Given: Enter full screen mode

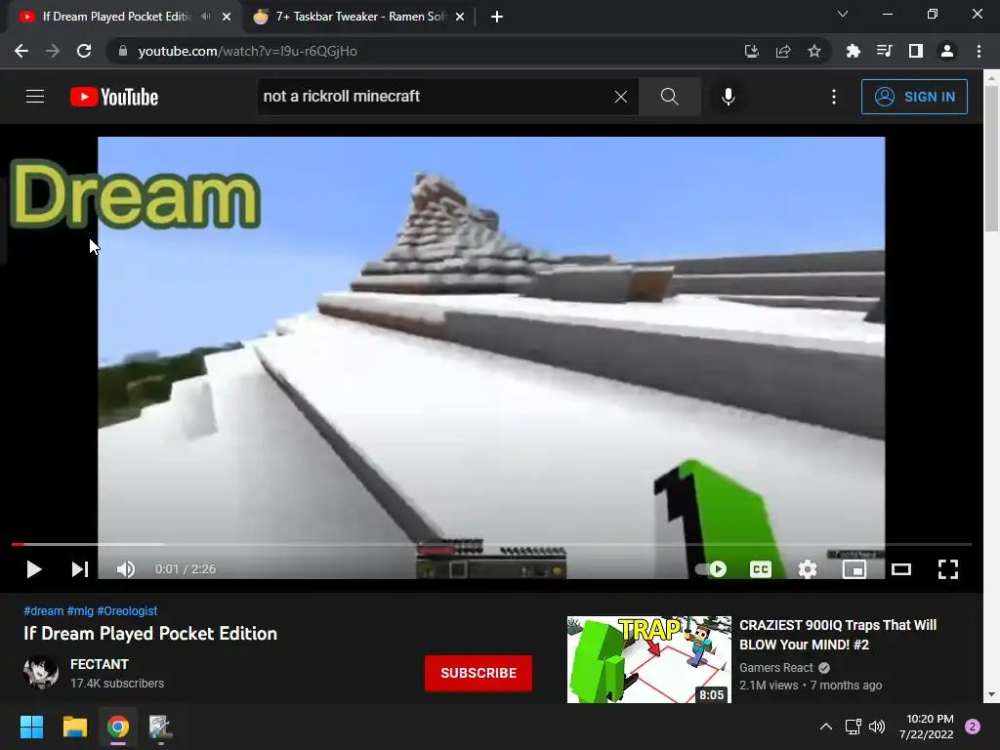Looking at the screenshot, I should pos(948,569).
